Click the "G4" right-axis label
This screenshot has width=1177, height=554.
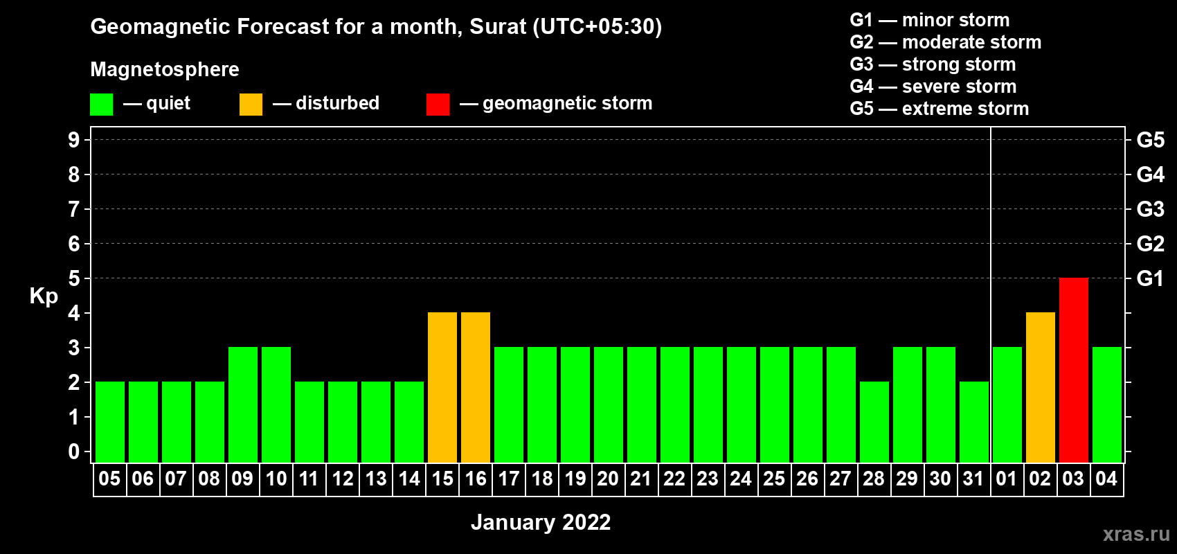[x=1151, y=175]
